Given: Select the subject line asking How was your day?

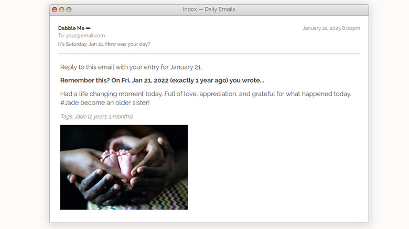Looking at the screenshot, I should click(x=104, y=44).
